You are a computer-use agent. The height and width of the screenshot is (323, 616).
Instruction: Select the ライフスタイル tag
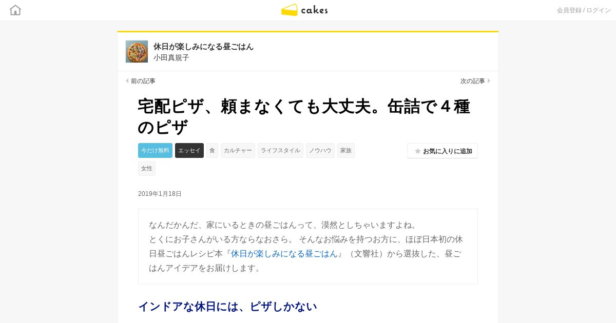pos(280,150)
